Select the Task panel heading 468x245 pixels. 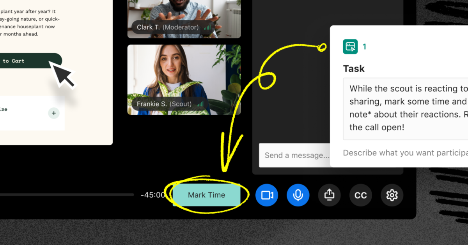click(353, 68)
